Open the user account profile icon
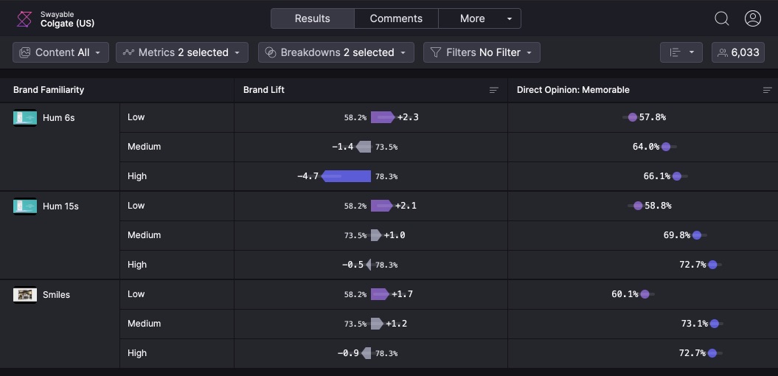The image size is (778, 376). pos(753,18)
